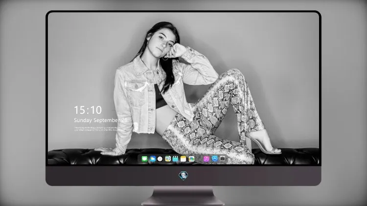367x206 pixels.
Task: Open the green Messages app in the dock
Action: (145, 159)
